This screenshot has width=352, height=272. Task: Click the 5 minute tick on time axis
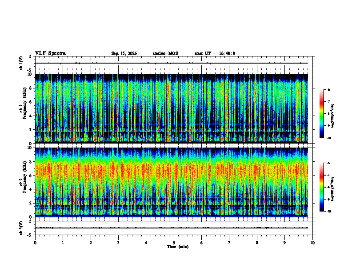click(174, 243)
